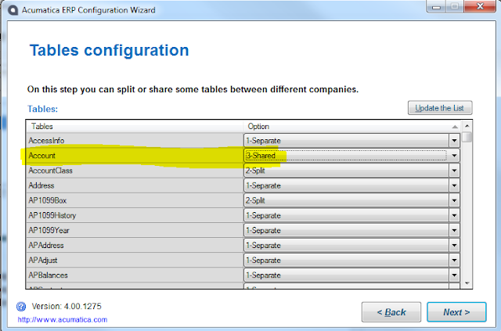
Task: Go to previous step with Back
Action: [x=391, y=312]
